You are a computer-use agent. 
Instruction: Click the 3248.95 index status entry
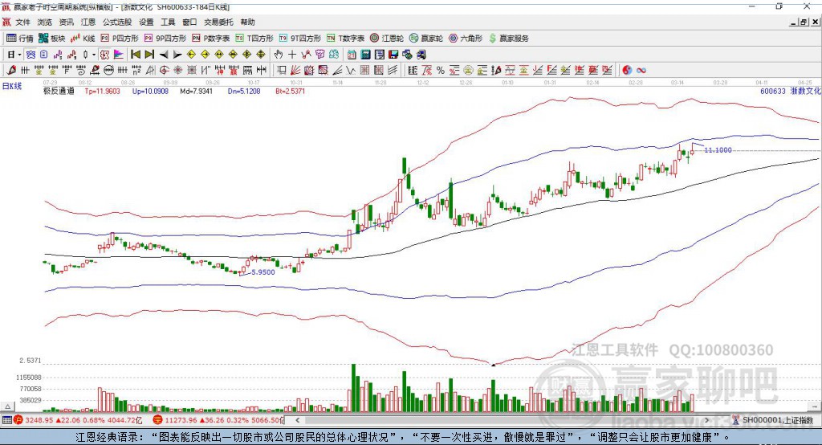[78, 420]
